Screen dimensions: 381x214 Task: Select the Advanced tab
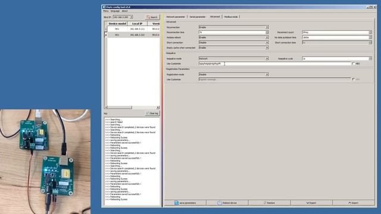[215, 17]
